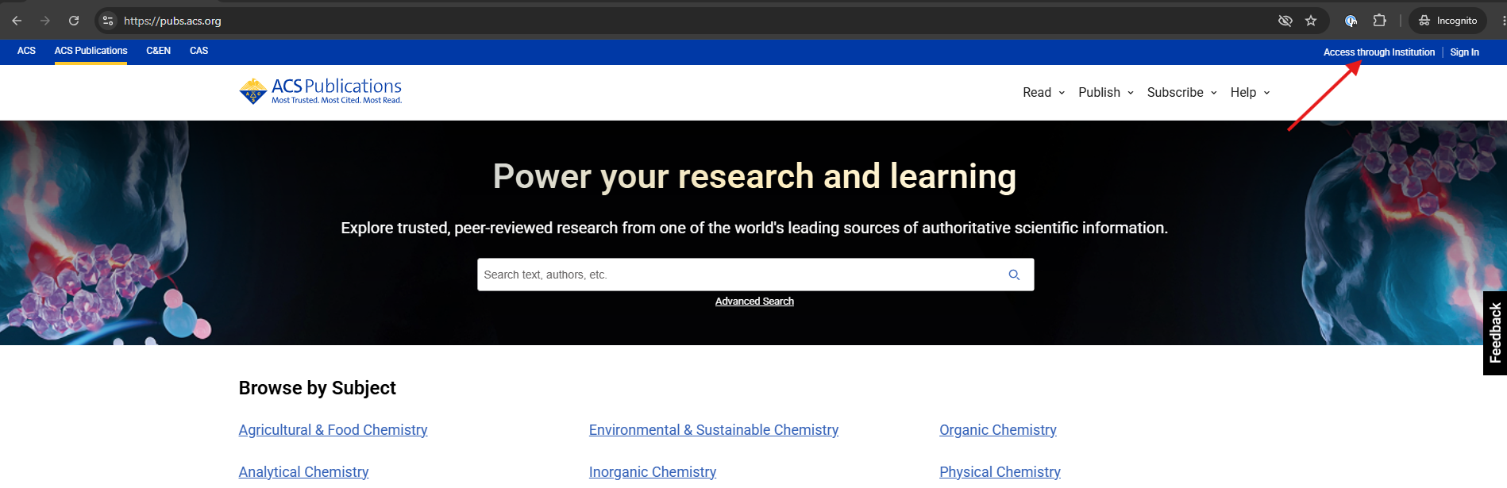This screenshot has height=488, width=1507.
Task: Expand the Help menu
Action: click(x=1250, y=93)
